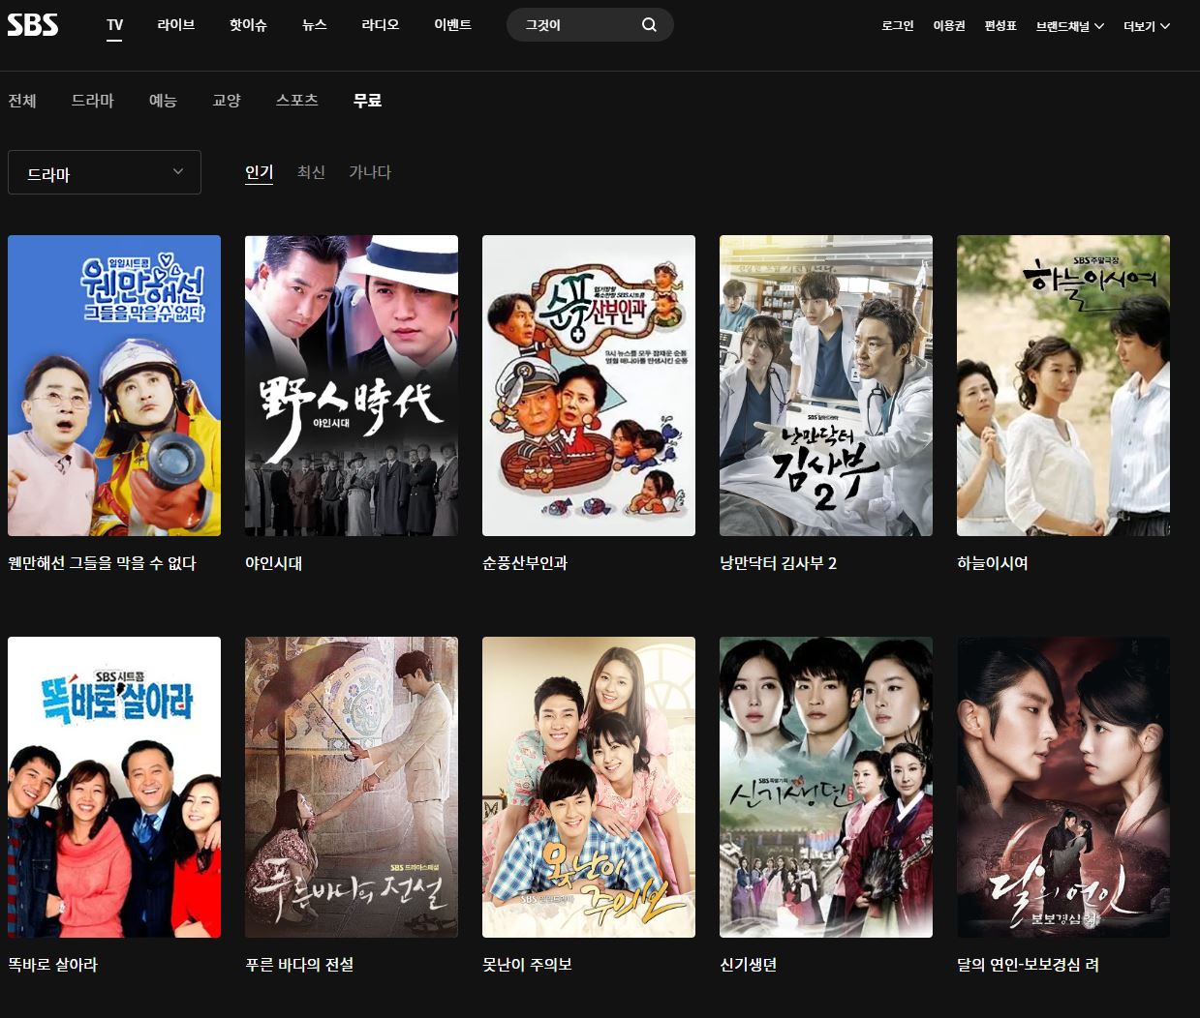Open the 순풍산부인과 poster
Viewport: 1200px width, 1018px height.
coord(589,385)
